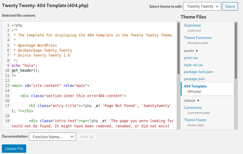Click the (footer.php) filename text
243x154 pixels.
tap(195, 125)
